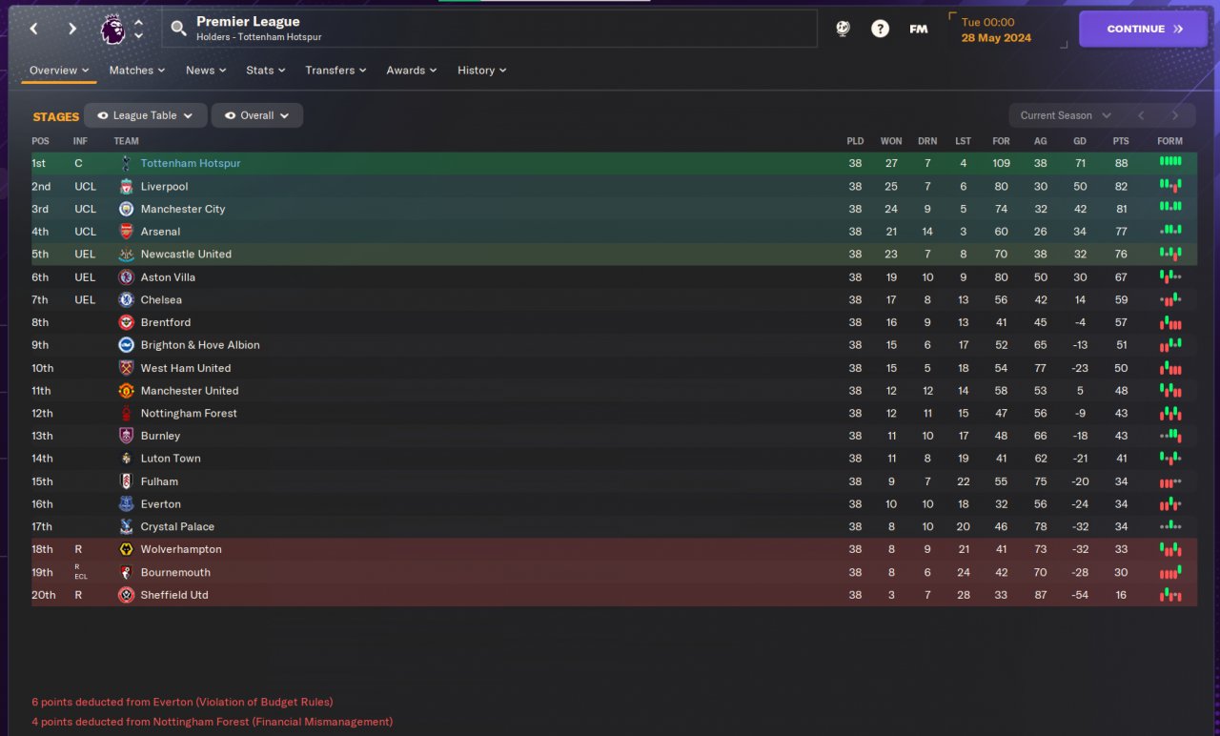Click the Tottenham Hotspur club badge

tap(126, 163)
